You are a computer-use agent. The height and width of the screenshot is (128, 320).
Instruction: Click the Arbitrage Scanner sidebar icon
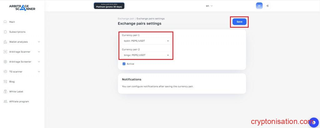(x=5, y=52)
